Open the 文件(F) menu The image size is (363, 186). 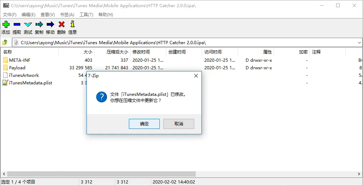click(9, 15)
